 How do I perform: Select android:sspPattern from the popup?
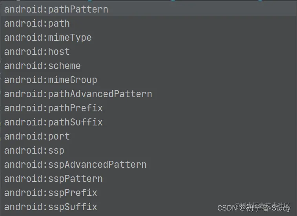[x=53, y=179]
